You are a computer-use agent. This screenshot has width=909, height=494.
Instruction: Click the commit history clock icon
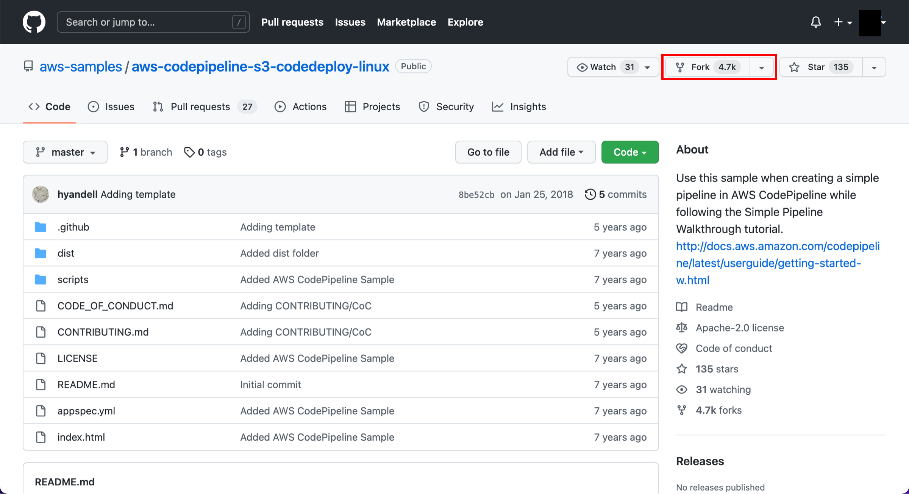(x=590, y=194)
